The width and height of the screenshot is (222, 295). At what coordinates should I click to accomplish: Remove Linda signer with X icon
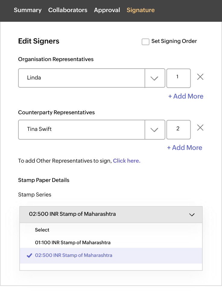(x=200, y=77)
